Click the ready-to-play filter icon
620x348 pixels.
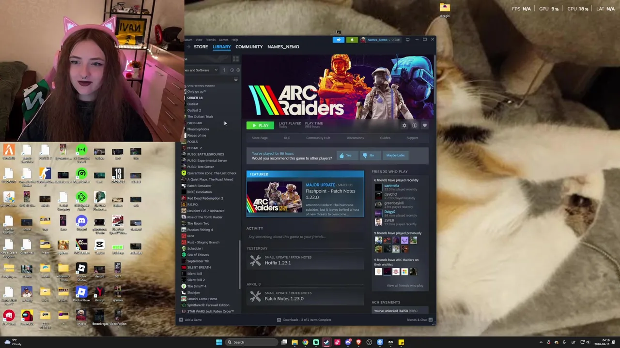(238, 70)
